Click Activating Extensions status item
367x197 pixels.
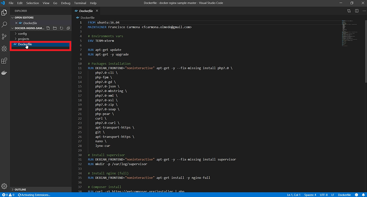[x=34, y=194]
